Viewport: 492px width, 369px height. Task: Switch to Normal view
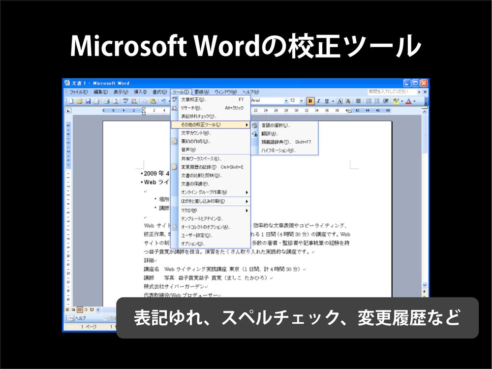[67, 309]
